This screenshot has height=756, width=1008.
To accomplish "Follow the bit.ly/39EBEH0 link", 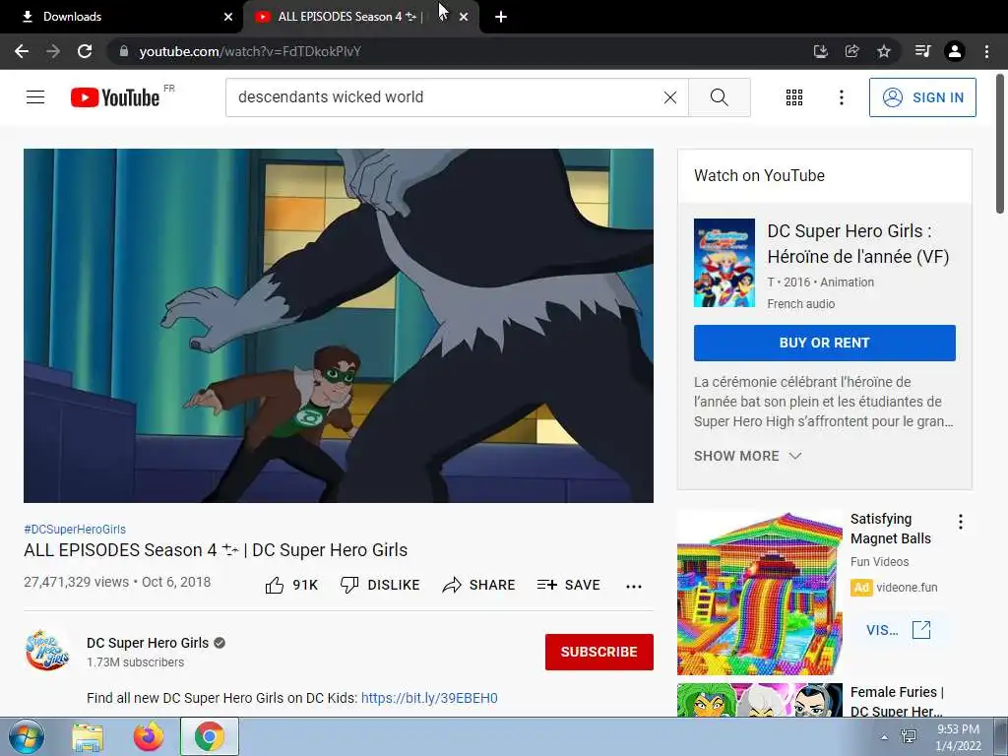I will (x=429, y=698).
